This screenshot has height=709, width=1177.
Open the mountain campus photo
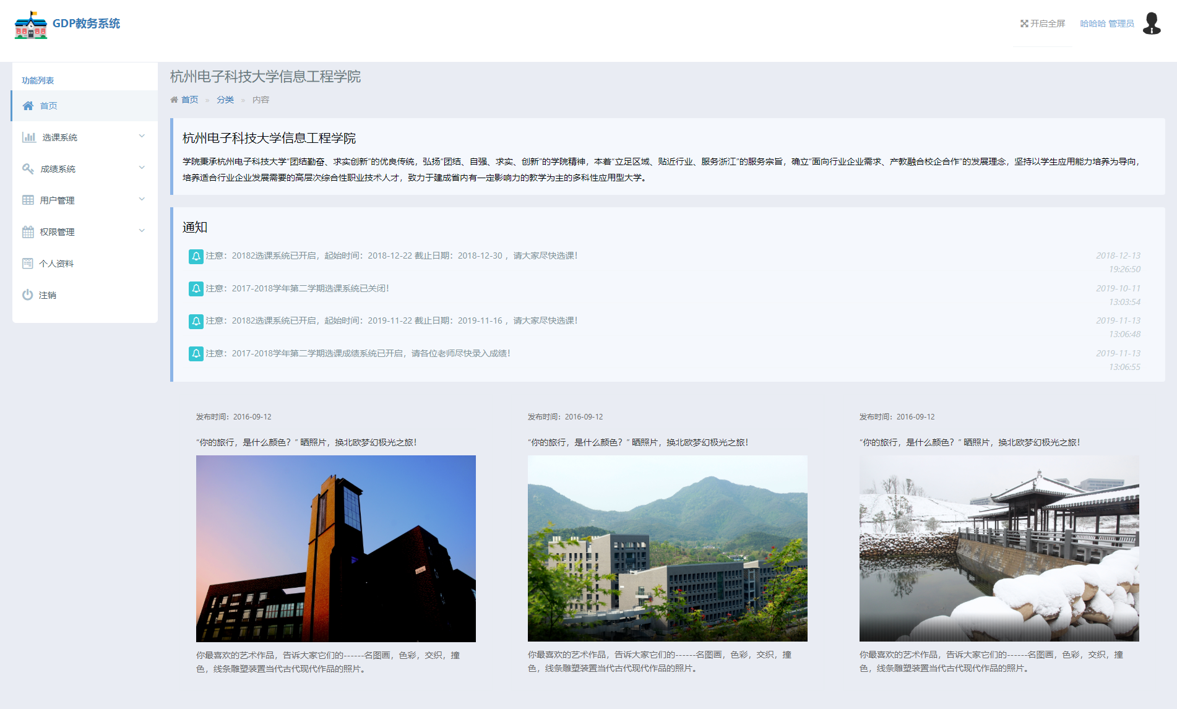pyautogui.click(x=668, y=548)
